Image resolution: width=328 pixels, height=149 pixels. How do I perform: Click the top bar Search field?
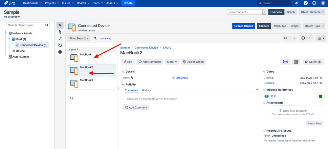tap(274, 3)
